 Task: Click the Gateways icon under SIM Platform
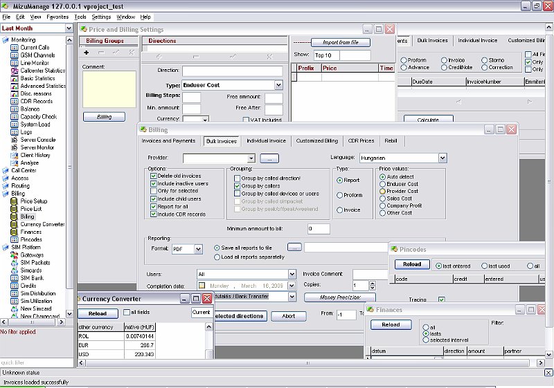(14, 255)
